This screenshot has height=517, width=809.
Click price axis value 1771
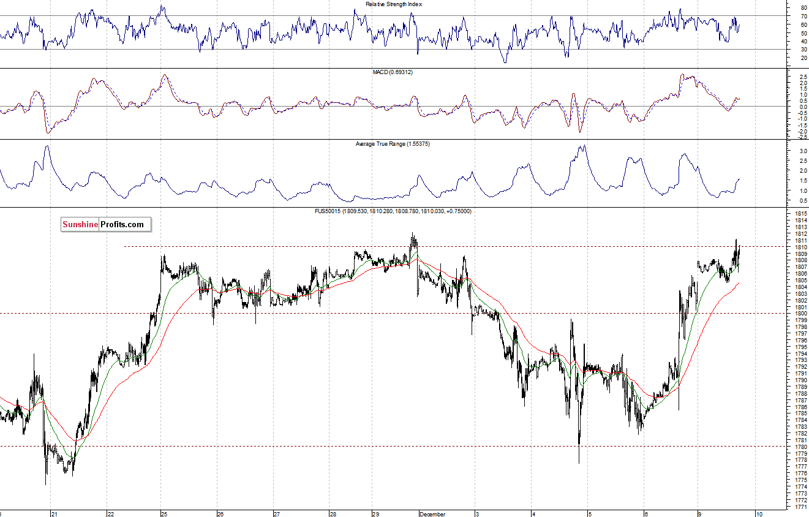800,507
